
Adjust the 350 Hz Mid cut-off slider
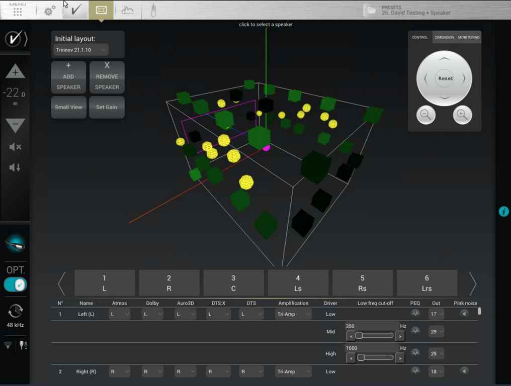tap(359, 335)
